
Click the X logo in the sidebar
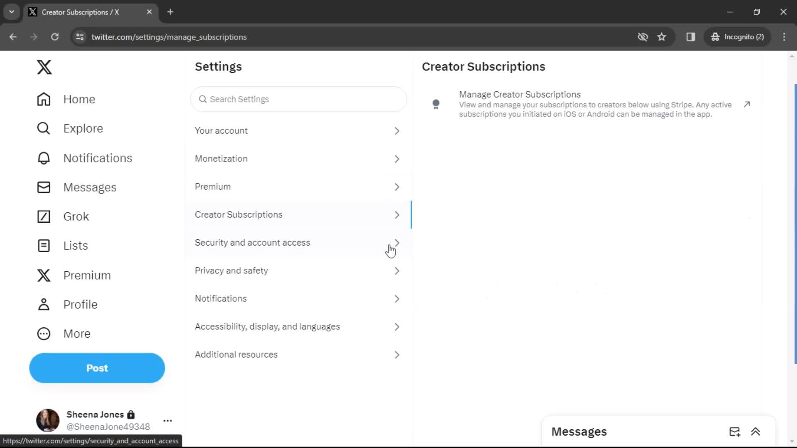[44, 67]
